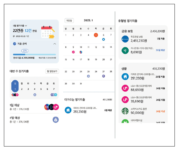The width and height of the screenshot is (179, 149).
Task: Select Sunday 1 in weekly strip
Action: click(15, 86)
